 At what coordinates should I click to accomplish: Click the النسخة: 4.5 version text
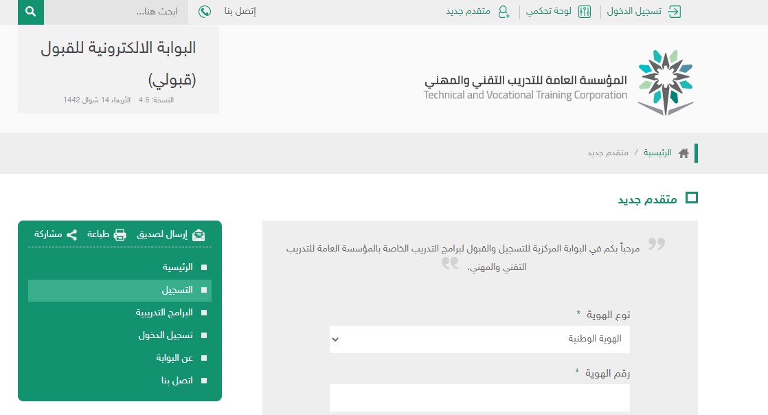156,100
